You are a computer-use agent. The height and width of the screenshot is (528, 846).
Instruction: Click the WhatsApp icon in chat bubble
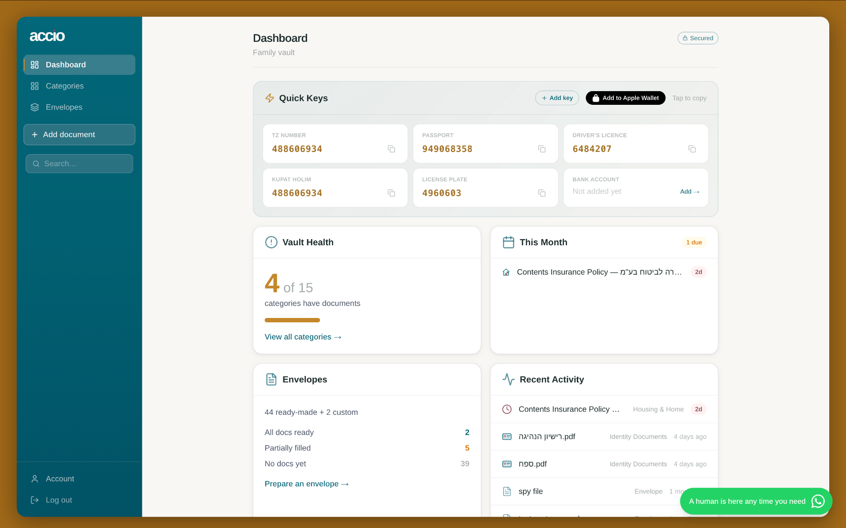tap(818, 501)
